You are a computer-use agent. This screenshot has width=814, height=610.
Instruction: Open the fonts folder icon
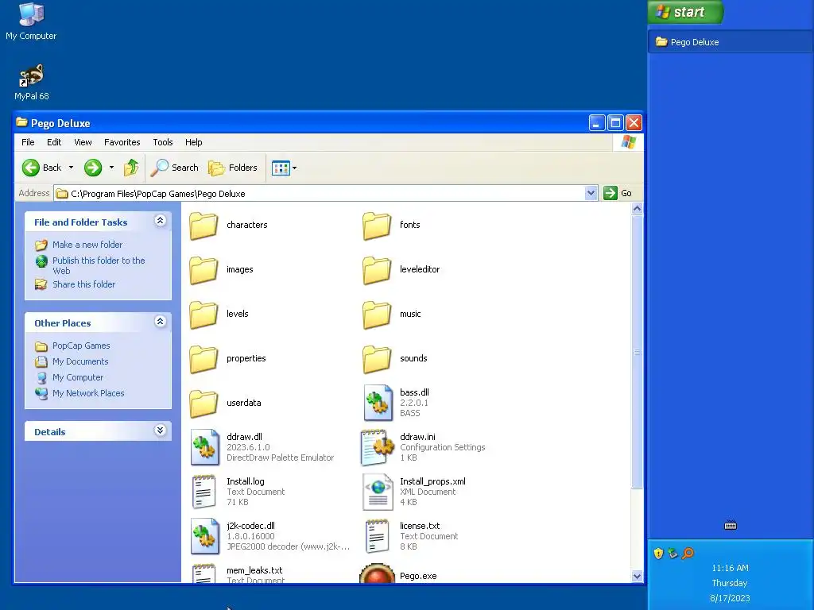tap(376, 225)
